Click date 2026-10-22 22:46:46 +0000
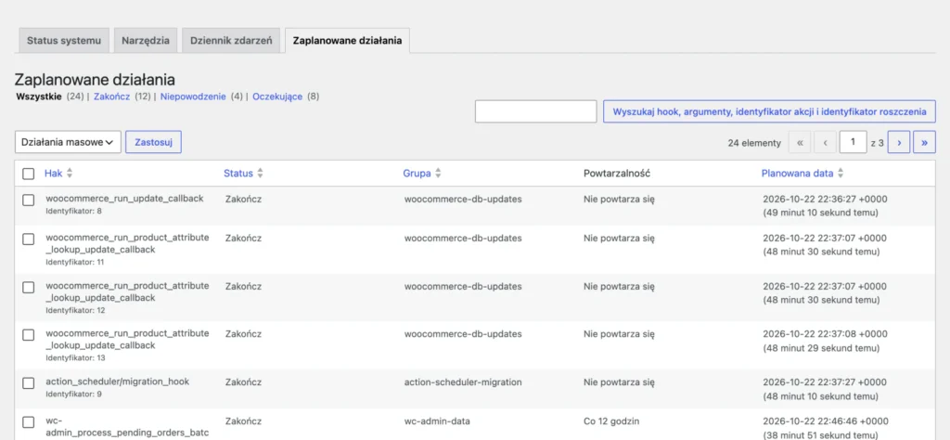This screenshot has height=440, width=950. click(825, 421)
